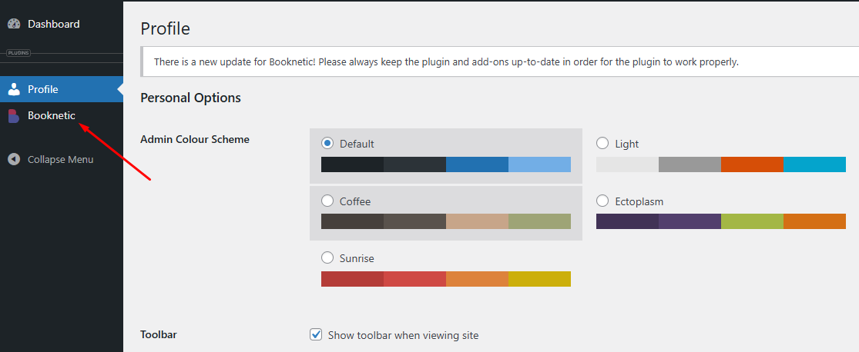Choose the Ectoplasm colour scheme radio
This screenshot has height=352, width=859.
[x=602, y=201]
